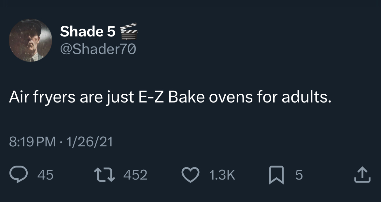Image resolution: width=381 pixels, height=202 pixels.
Task: Select the 1.3K likes count
Action: point(221,175)
